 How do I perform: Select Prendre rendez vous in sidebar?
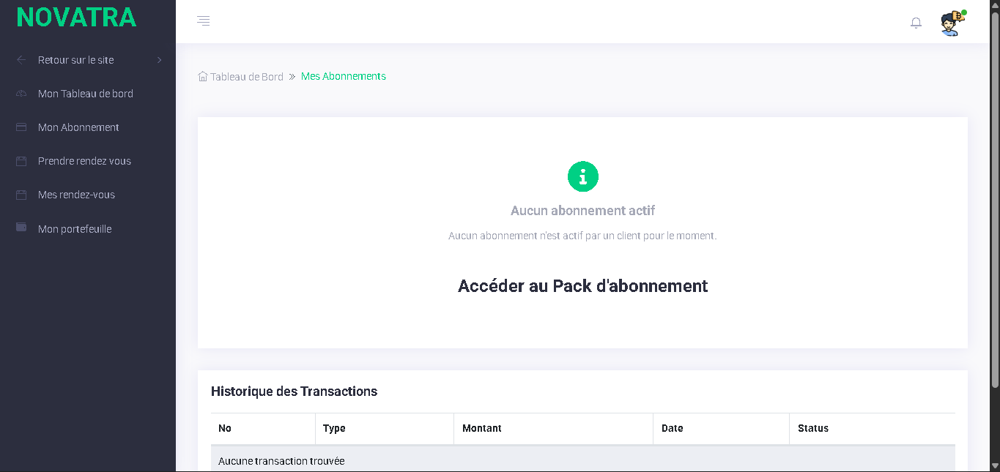coord(84,161)
